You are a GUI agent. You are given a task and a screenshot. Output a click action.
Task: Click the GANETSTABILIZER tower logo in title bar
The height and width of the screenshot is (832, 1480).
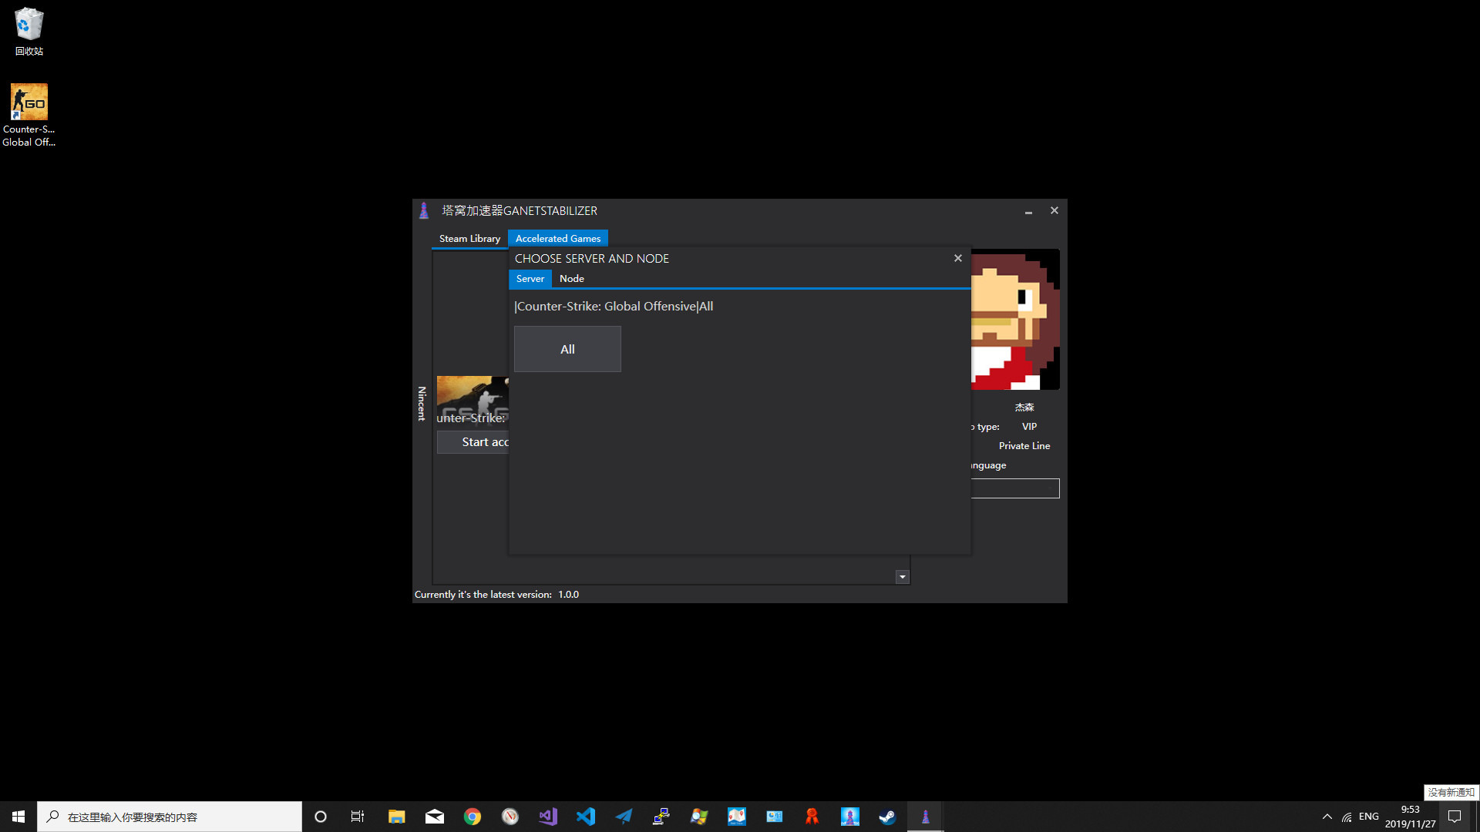[424, 210]
